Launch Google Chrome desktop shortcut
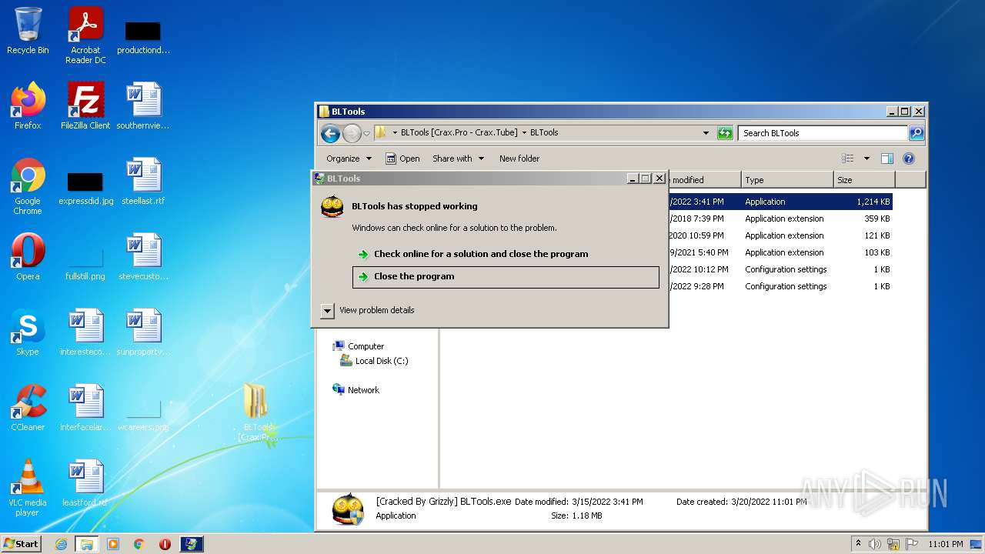The image size is (985, 554). click(x=28, y=186)
